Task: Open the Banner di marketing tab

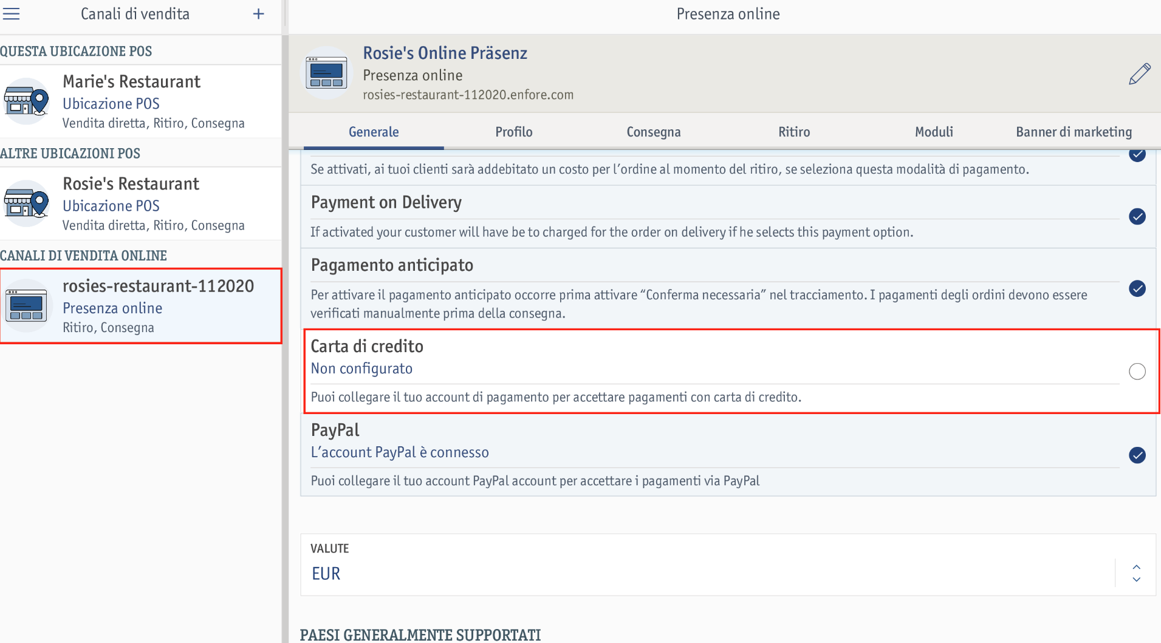Action: [1074, 132]
